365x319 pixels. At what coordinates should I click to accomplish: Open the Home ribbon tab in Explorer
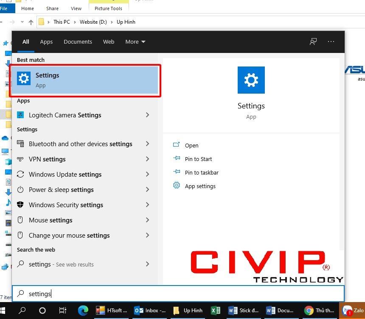point(28,8)
